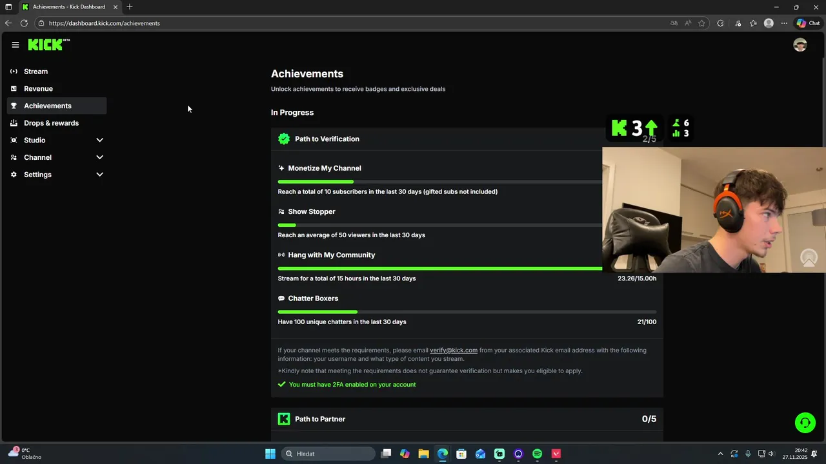Image resolution: width=826 pixels, height=464 pixels.
Task: Click the Studio camera icon in sidebar
Action: [14, 140]
